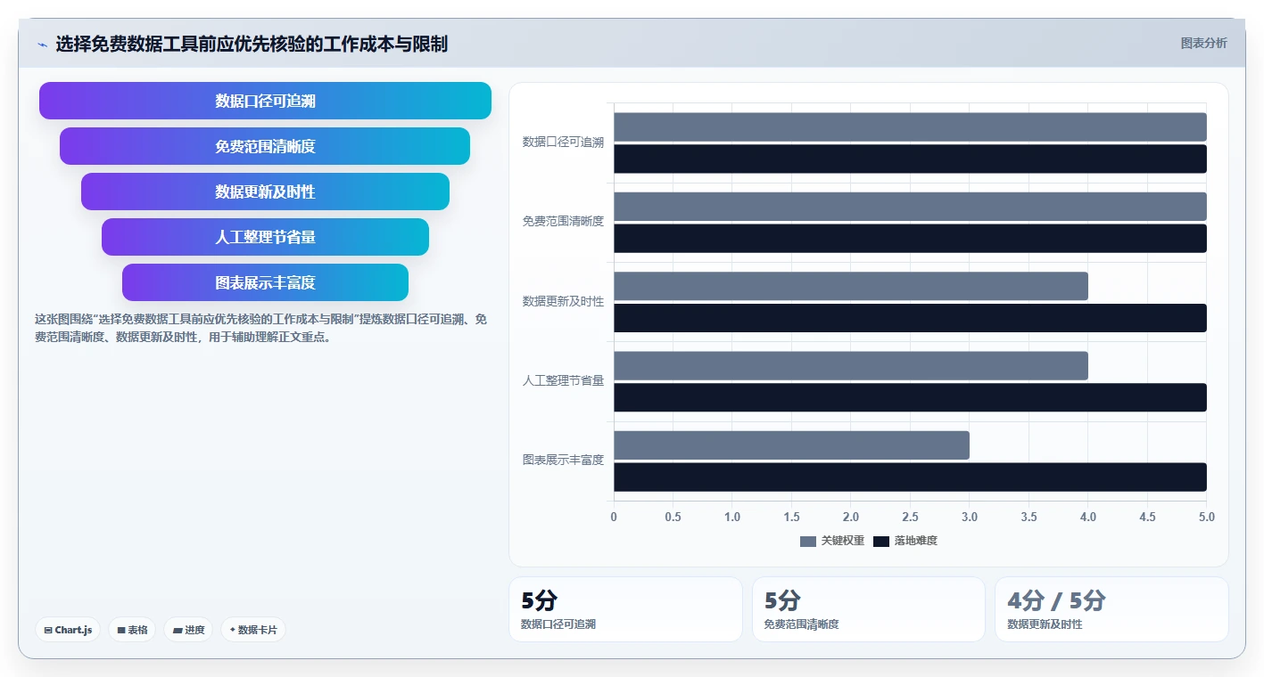Viewport: 1264px width, 677px height.
Task: Click y-axis label 图表展示丰富度 in chart
Action: (x=563, y=460)
